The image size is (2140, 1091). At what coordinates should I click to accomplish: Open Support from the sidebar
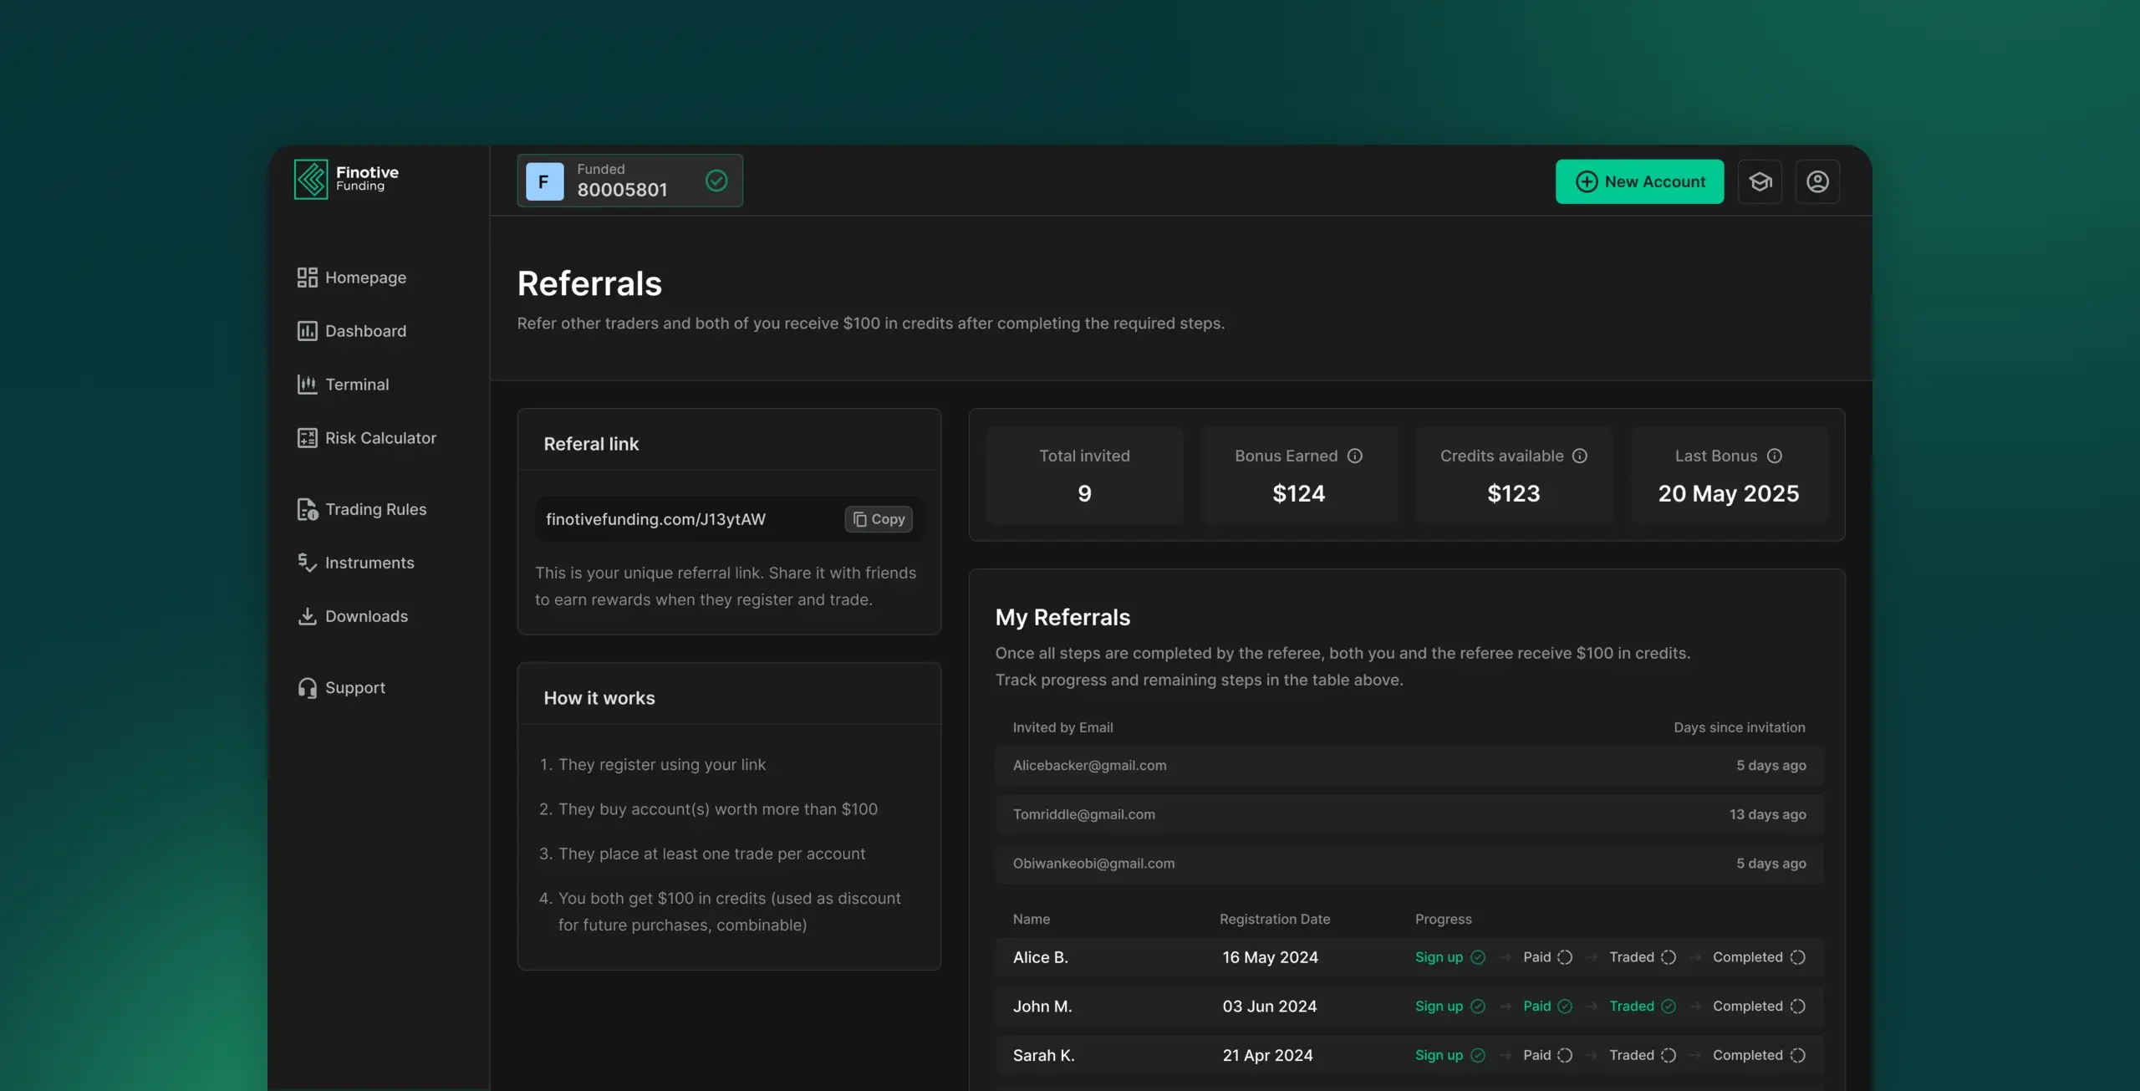(x=341, y=687)
